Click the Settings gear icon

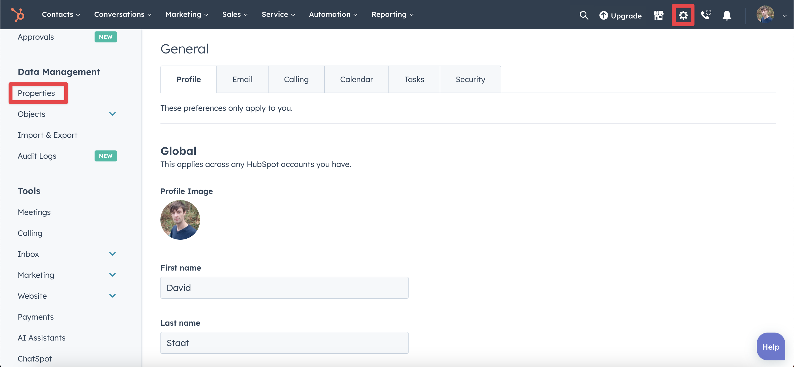tap(683, 15)
